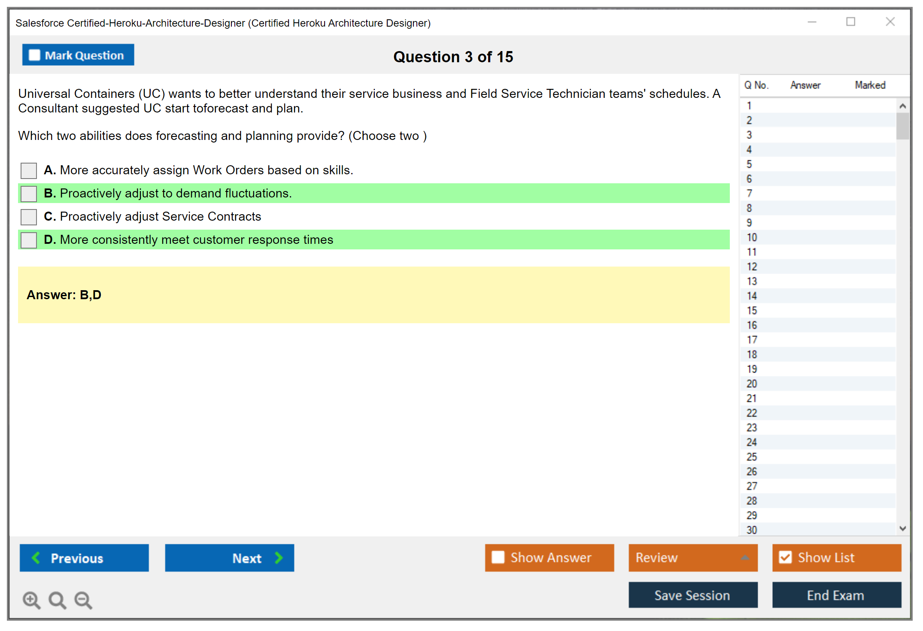Image resolution: width=923 pixels, height=631 pixels.
Task: Select checkbox for option D response times
Action: click(29, 240)
